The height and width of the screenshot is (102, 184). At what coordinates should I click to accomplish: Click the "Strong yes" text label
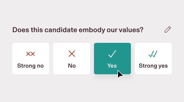tap(153, 66)
